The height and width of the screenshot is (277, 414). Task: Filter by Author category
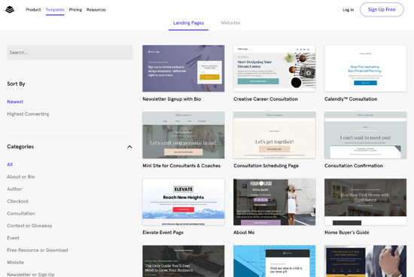click(14, 189)
